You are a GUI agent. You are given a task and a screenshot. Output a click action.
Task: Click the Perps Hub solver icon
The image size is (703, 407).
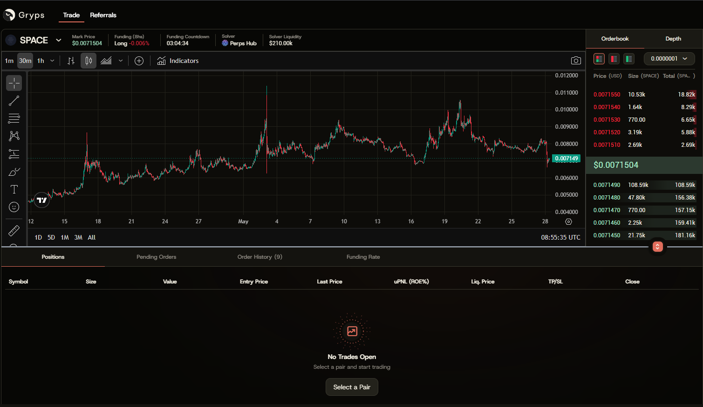click(225, 43)
